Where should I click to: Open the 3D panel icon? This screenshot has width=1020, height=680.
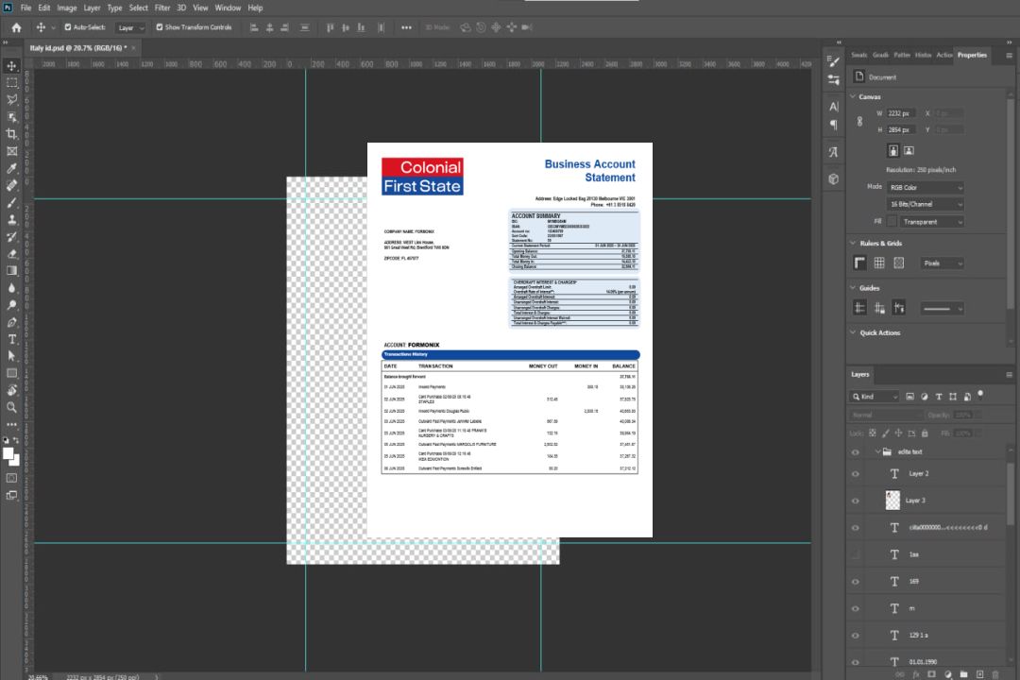click(x=834, y=178)
